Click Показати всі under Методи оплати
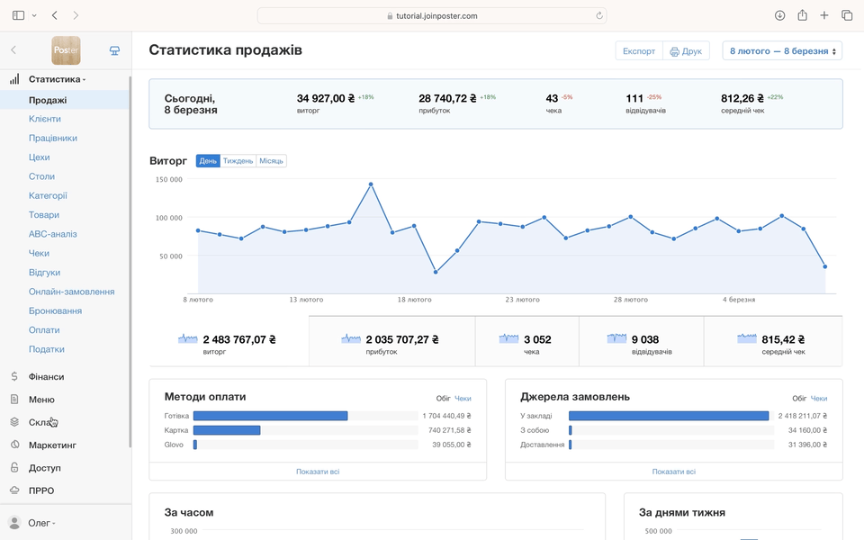The height and width of the screenshot is (540, 864). [x=318, y=472]
